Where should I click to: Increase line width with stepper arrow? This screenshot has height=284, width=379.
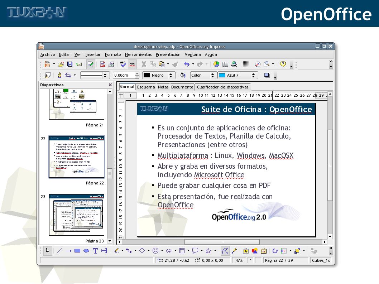(x=137, y=73)
